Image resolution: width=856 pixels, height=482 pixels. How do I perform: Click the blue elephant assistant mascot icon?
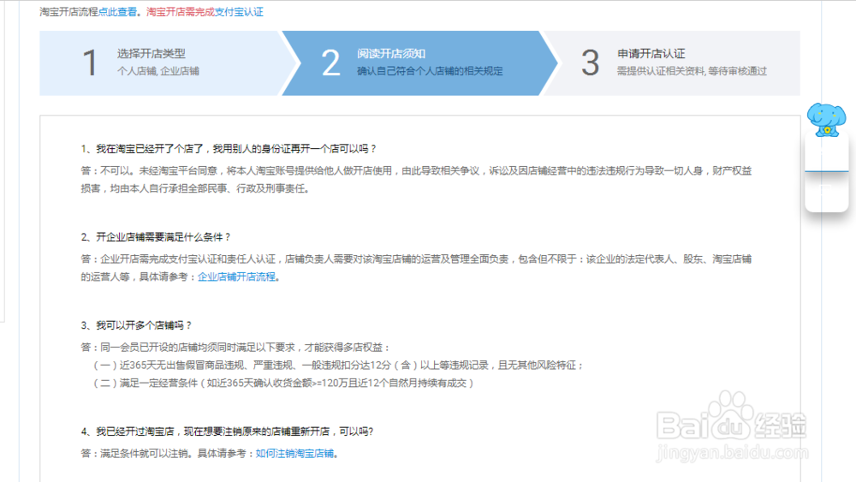(827, 120)
